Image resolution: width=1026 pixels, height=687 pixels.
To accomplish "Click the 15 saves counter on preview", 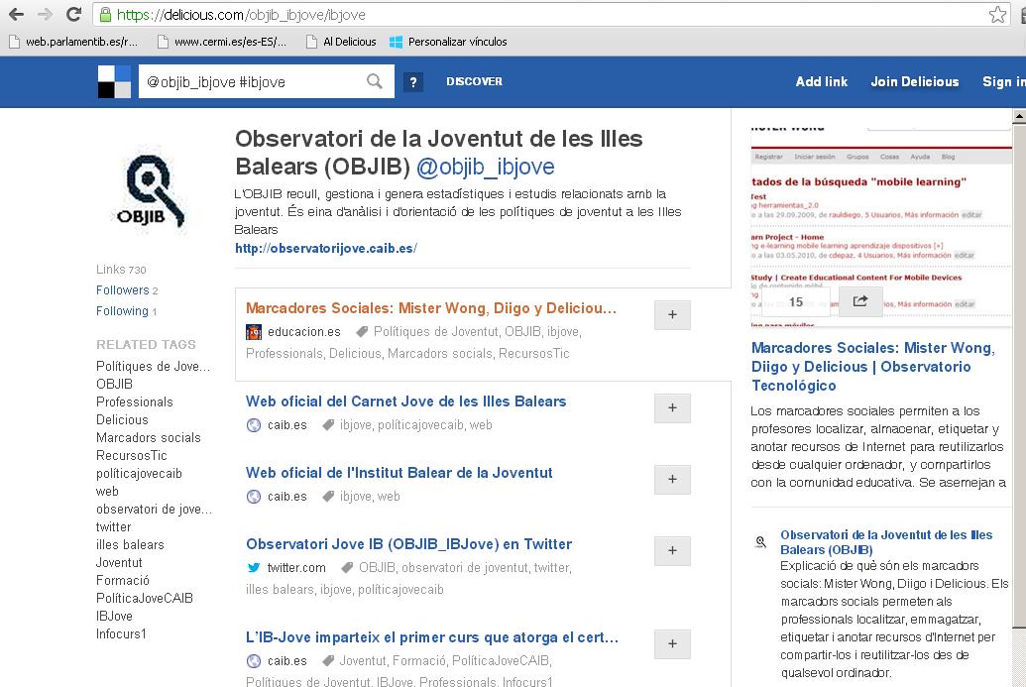I will point(796,301).
